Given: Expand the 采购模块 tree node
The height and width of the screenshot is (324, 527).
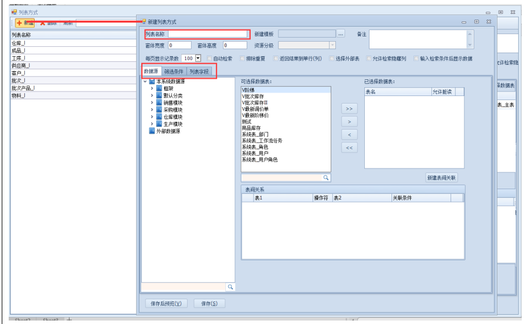Looking at the screenshot, I should 152,109.
